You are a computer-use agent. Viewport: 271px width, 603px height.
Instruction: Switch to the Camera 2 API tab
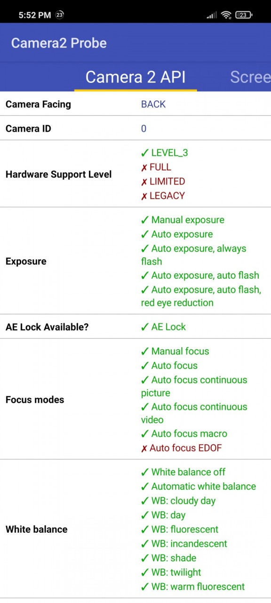(135, 77)
